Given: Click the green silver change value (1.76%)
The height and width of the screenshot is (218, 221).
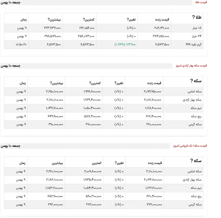Looking at the screenshot, I should [125, 44].
